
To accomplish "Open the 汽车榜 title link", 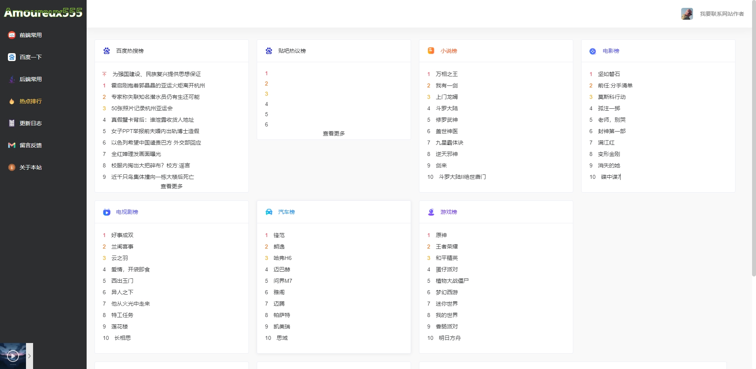I will [x=287, y=212].
